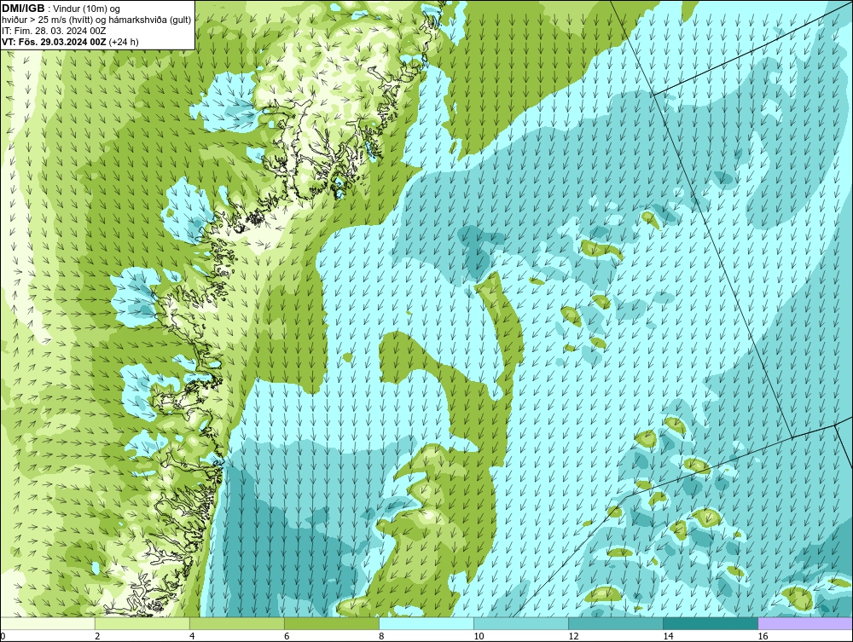Click the 'DMI/IGB' title text

pos(23,9)
